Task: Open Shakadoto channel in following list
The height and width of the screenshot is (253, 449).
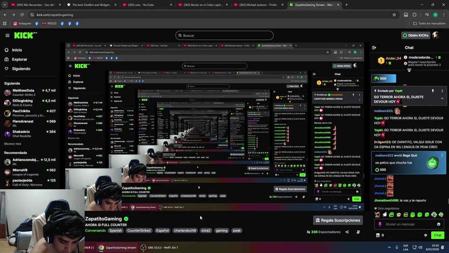Action: [30, 134]
